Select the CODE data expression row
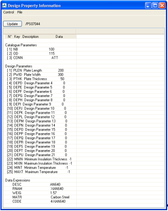Screen dimensions: 168x211 40,202
